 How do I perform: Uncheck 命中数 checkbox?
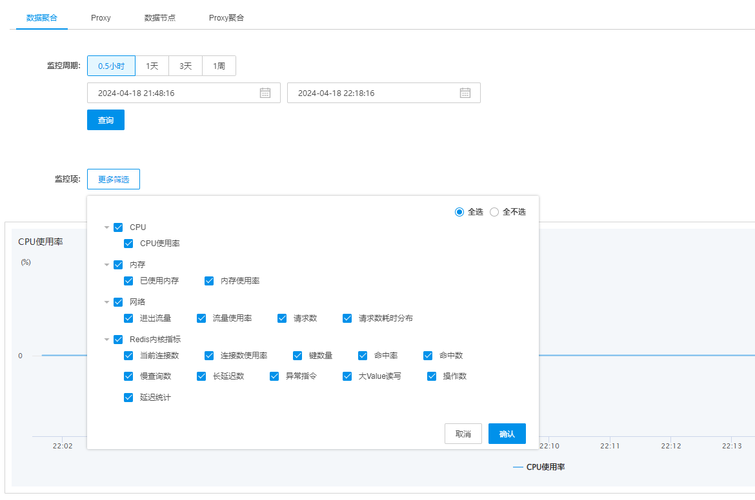428,356
